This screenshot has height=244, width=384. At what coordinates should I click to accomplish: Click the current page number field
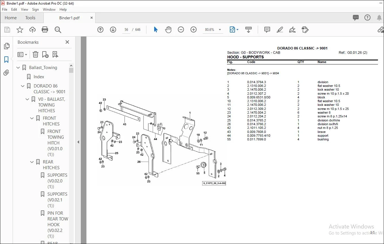click(126, 30)
